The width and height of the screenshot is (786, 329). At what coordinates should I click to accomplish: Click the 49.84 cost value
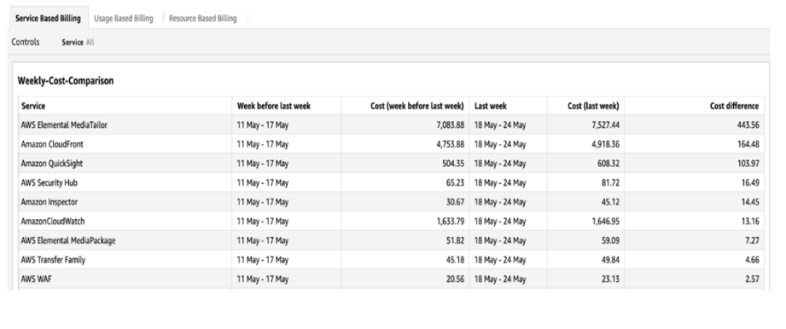point(610,260)
